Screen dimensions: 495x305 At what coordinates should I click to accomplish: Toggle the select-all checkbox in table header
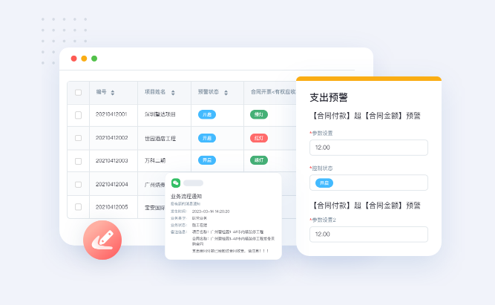[x=79, y=93]
